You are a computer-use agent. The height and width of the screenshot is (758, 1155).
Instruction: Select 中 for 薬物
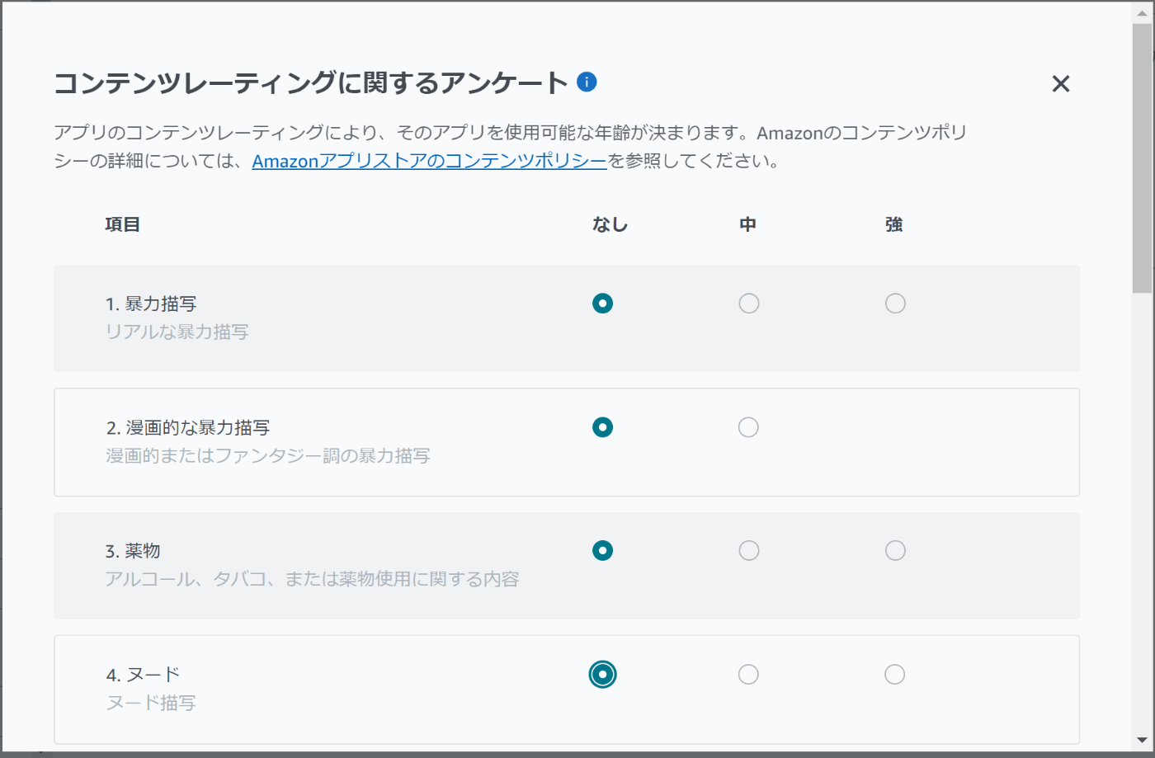click(x=748, y=550)
